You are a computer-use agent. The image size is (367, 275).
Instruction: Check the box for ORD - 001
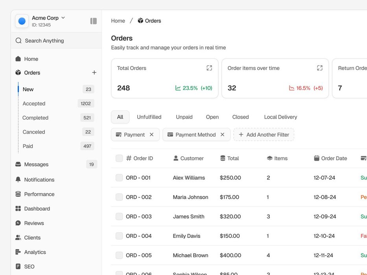119,178
